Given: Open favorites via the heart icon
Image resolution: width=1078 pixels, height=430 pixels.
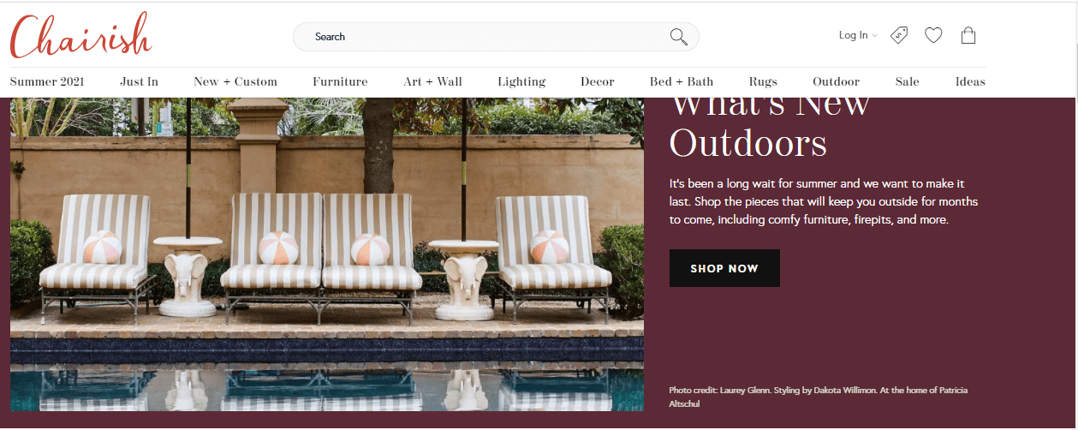Looking at the screenshot, I should pyautogui.click(x=933, y=35).
